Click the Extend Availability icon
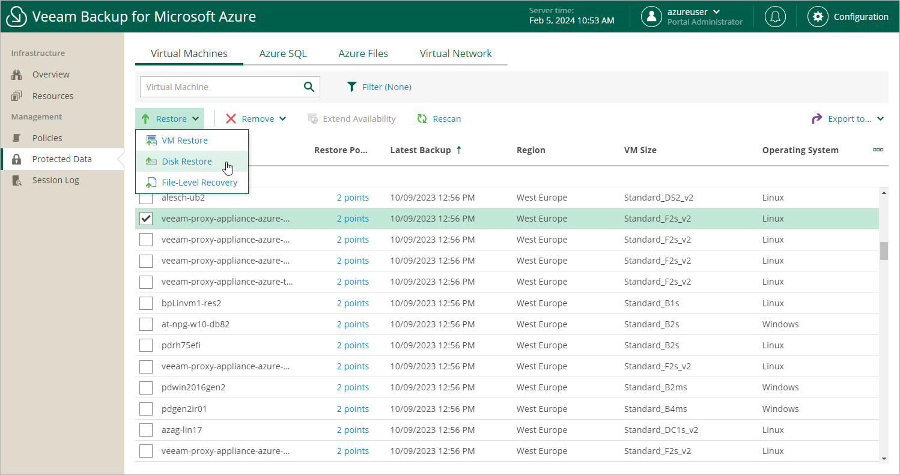 point(312,119)
